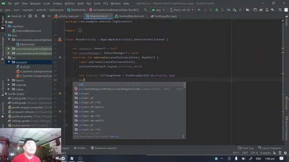Open the AVD Manager device icon
The height and width of the screenshot is (162, 289).
[267, 10]
